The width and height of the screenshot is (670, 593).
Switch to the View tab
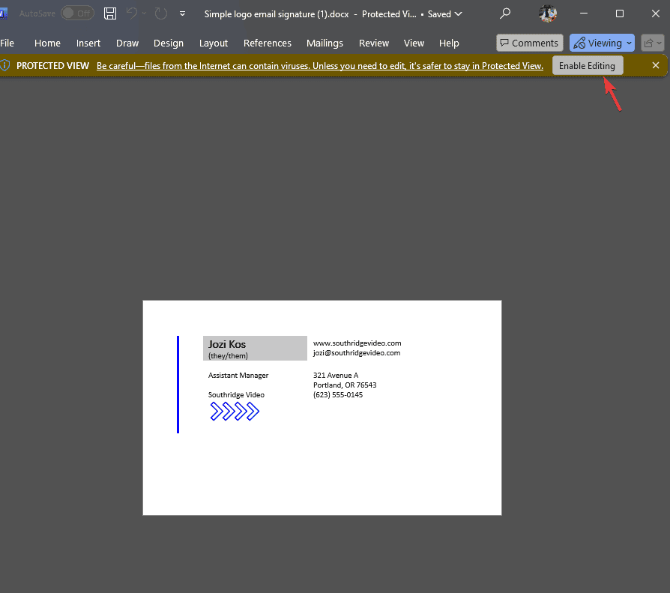(414, 43)
